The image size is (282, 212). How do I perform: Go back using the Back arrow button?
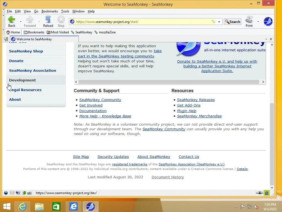pos(12,22)
